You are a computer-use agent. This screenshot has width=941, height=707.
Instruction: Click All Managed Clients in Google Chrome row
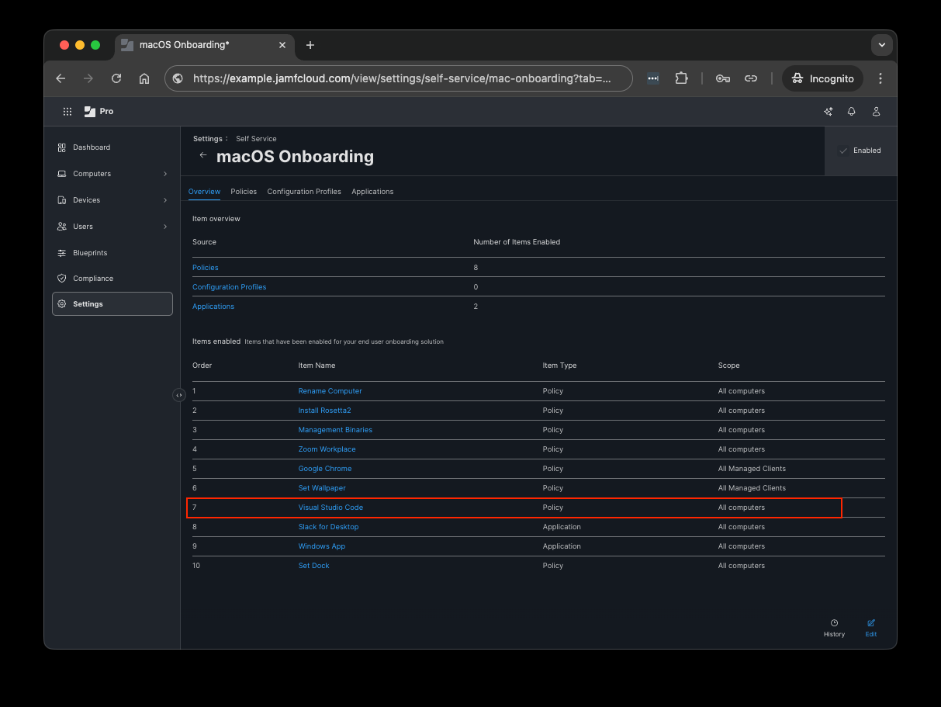point(752,469)
